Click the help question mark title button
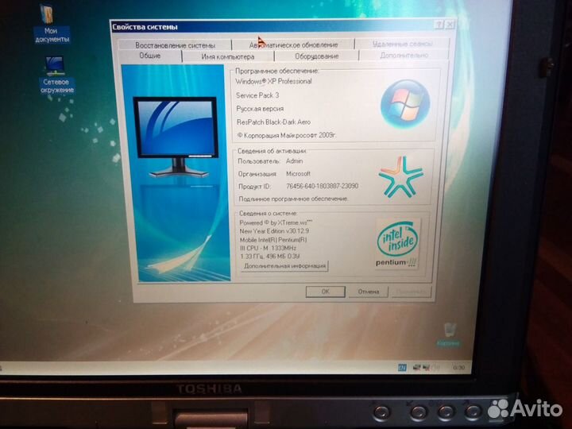The width and height of the screenshot is (572, 429). tap(439, 25)
